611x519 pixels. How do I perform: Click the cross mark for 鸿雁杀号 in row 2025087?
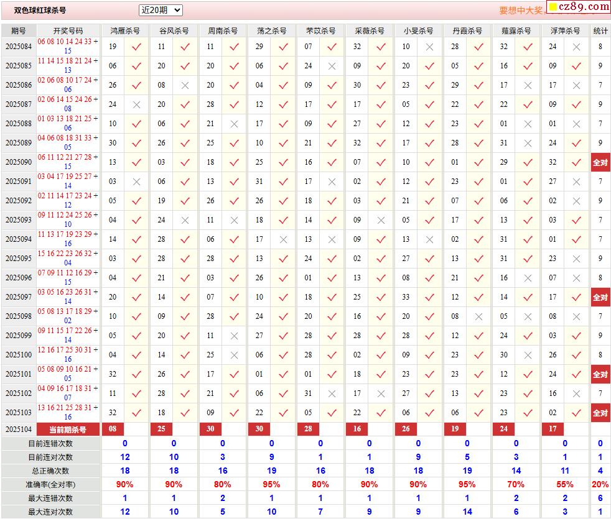[136, 105]
